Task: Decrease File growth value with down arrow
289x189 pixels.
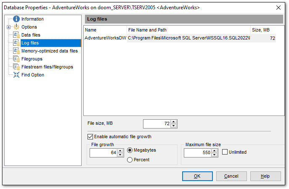Action: tap(120, 155)
